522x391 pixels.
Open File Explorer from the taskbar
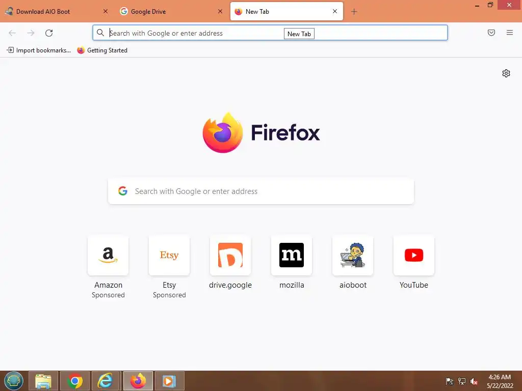[x=43, y=381]
